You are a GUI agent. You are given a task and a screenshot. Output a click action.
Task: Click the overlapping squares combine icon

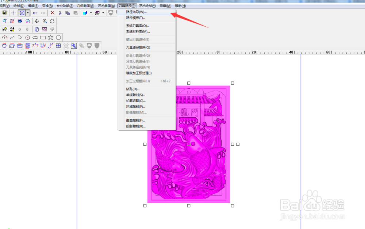click(74, 46)
